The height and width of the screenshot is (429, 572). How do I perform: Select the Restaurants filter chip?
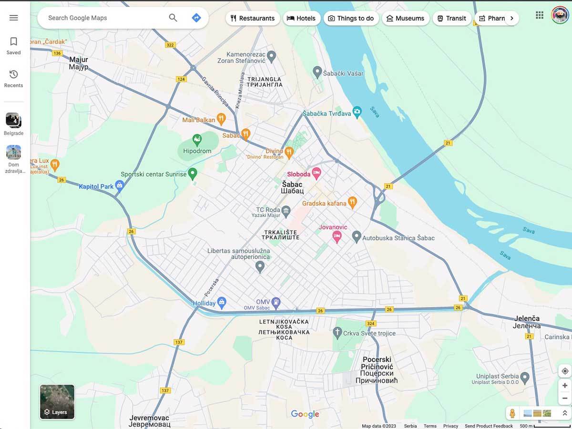point(252,18)
